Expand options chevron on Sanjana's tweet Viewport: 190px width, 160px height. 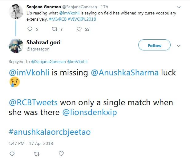(x=179, y=7)
